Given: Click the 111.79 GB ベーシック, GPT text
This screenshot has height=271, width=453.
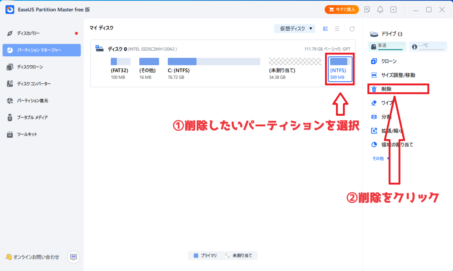Looking at the screenshot, I should click(328, 49).
